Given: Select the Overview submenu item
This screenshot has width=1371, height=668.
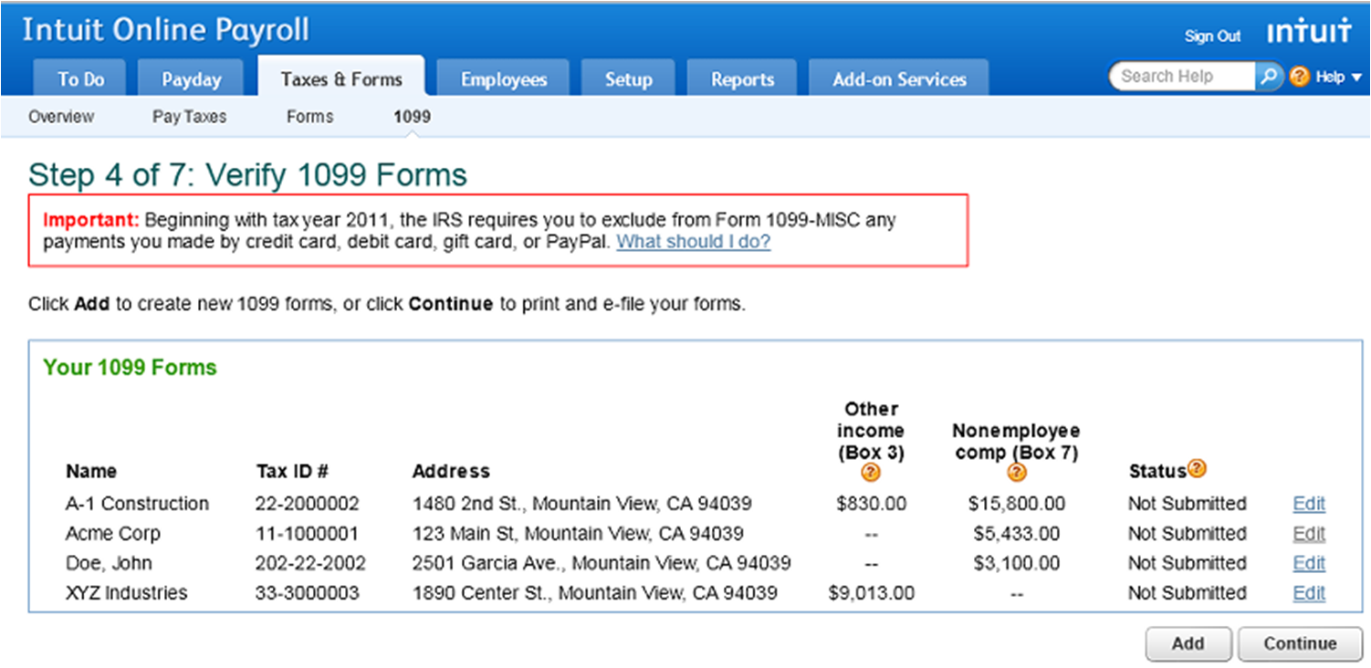Looking at the screenshot, I should [x=61, y=117].
